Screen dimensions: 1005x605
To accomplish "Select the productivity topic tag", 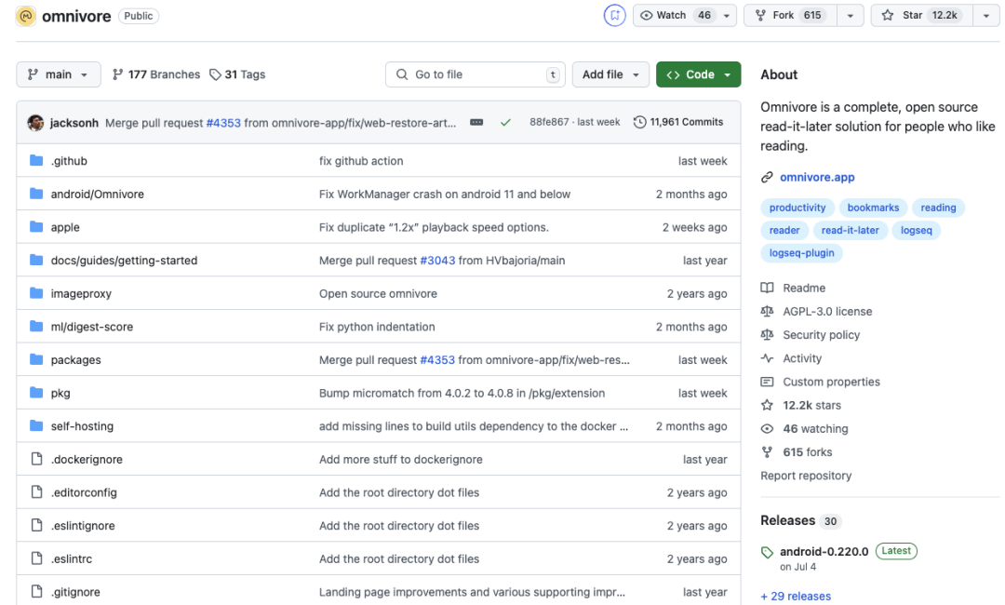I will [x=797, y=208].
